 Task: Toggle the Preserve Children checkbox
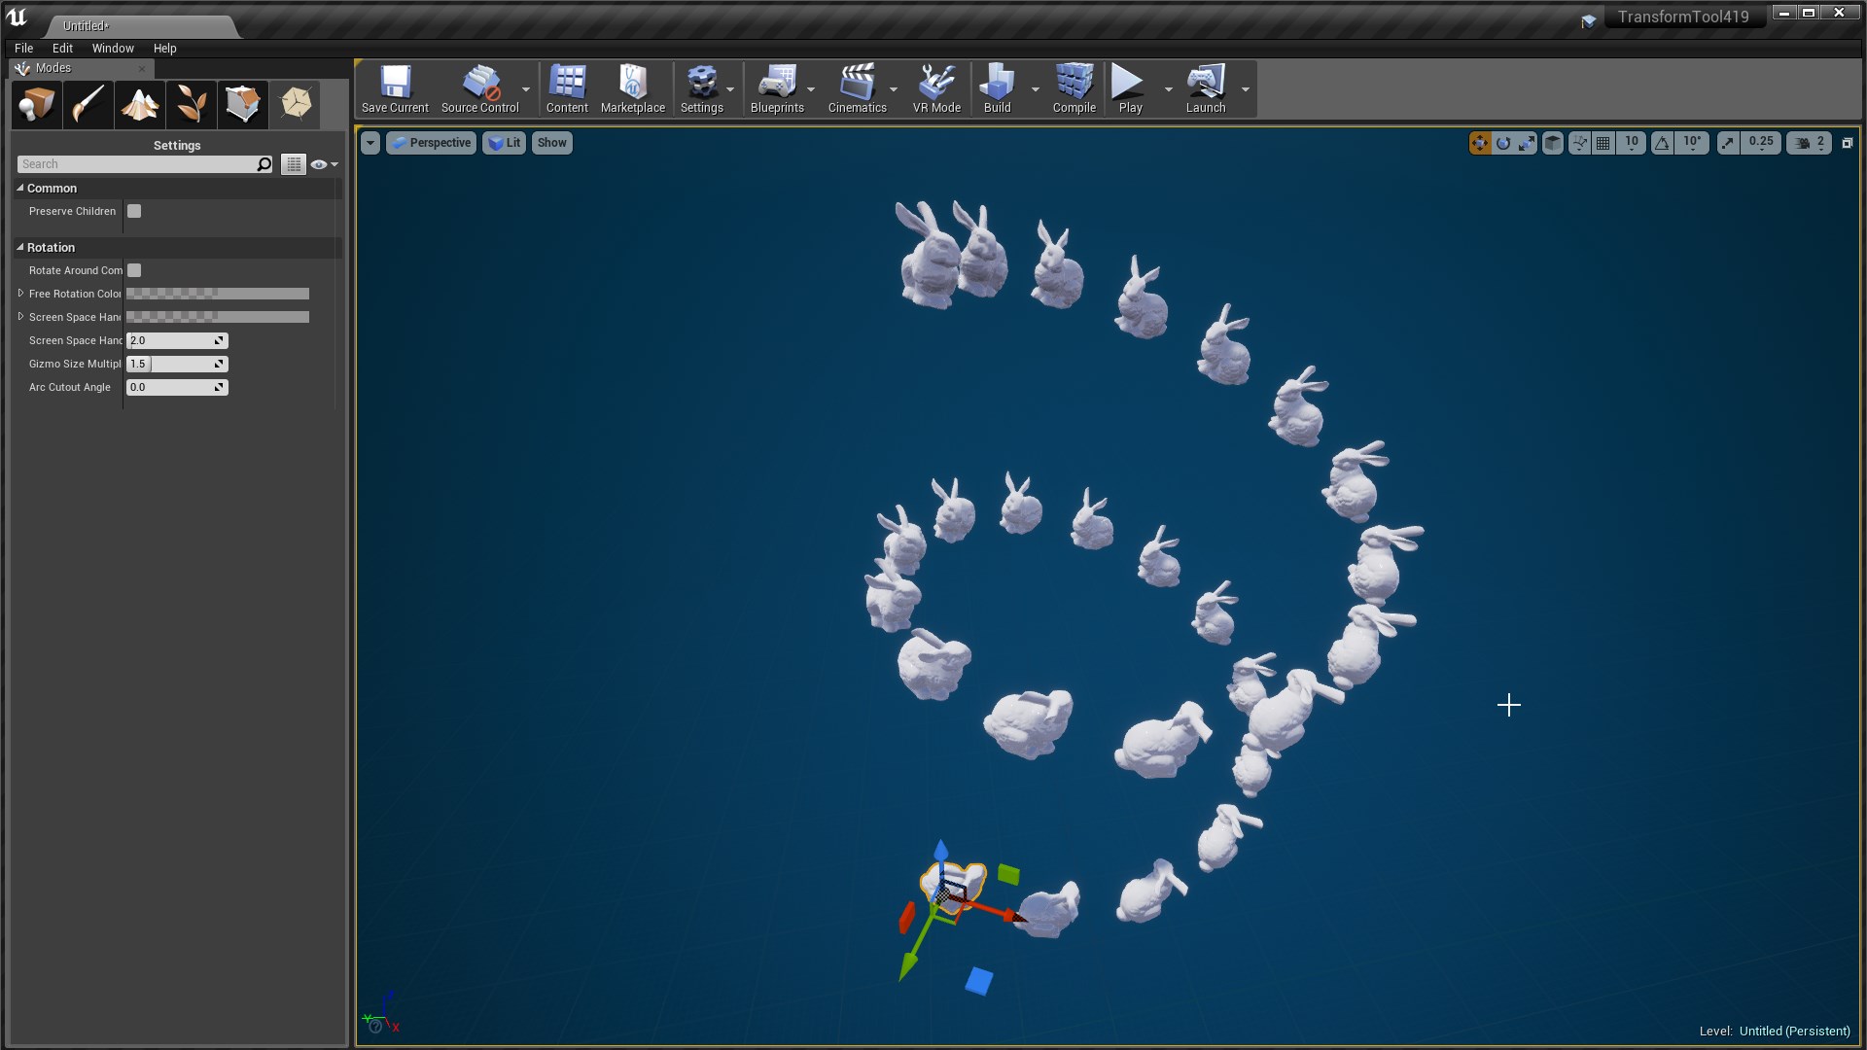click(x=134, y=211)
